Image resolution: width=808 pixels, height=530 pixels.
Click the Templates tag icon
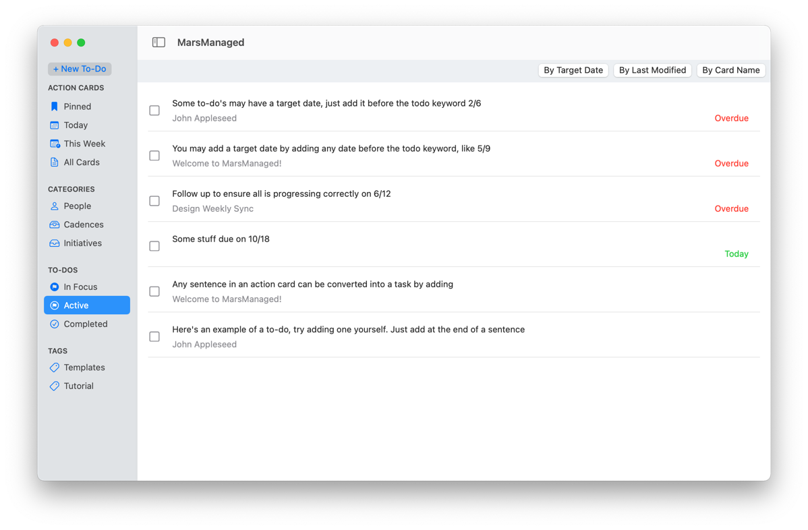tap(54, 367)
